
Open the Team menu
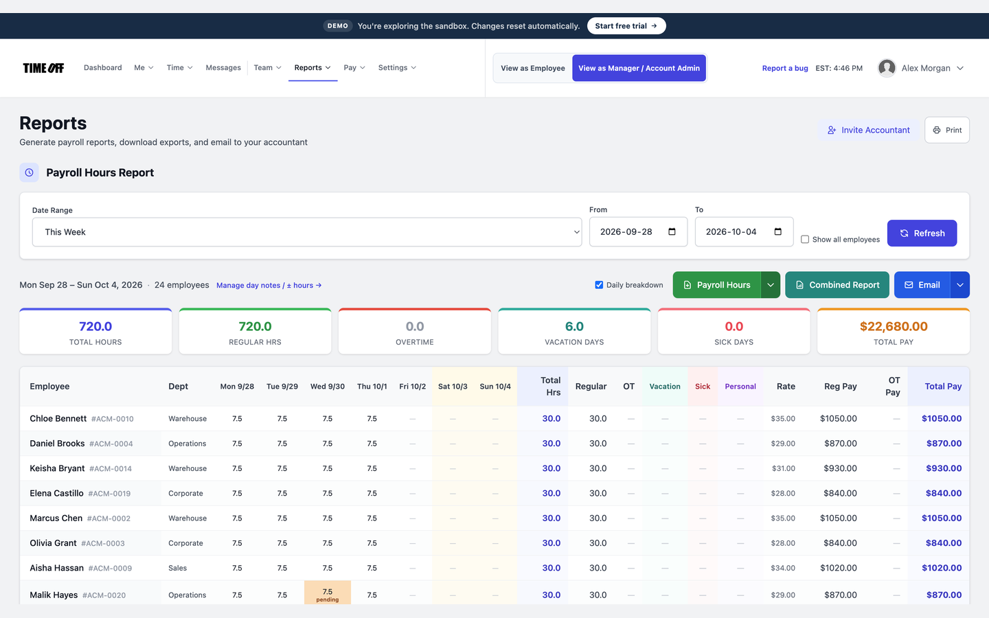(267, 68)
